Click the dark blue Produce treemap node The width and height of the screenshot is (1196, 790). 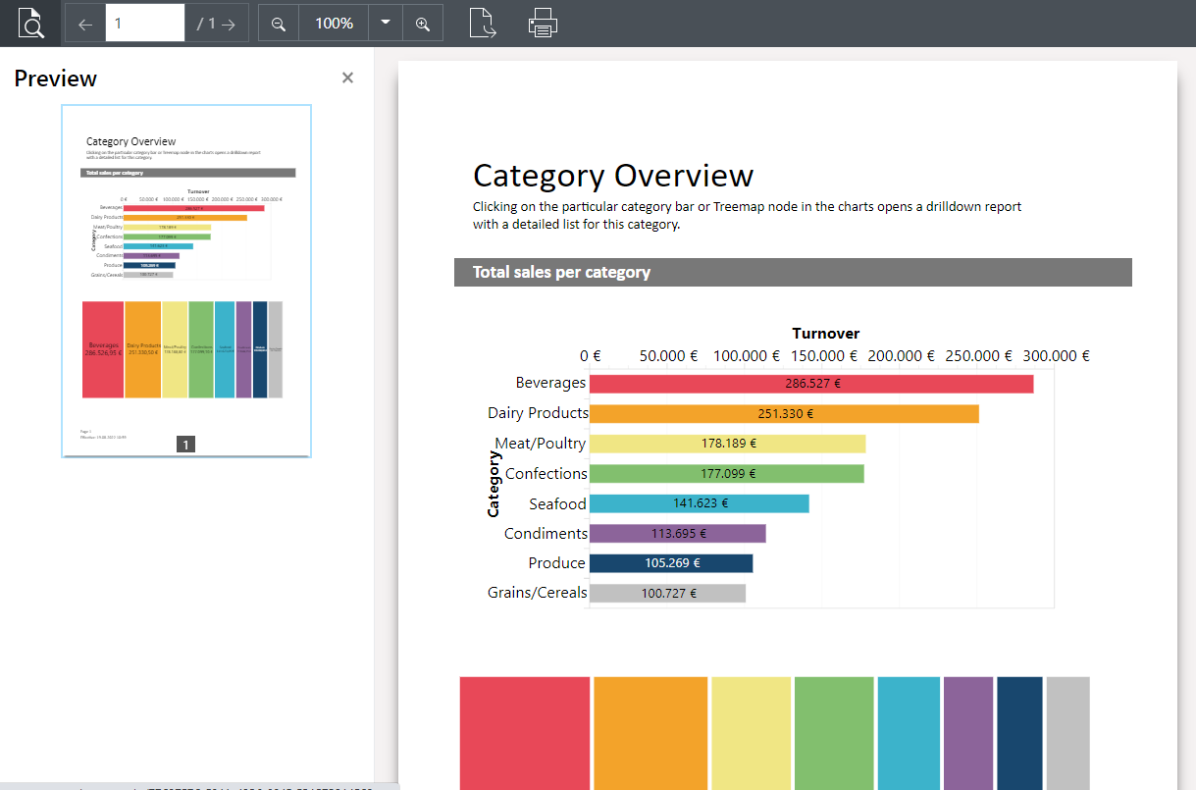click(1019, 731)
